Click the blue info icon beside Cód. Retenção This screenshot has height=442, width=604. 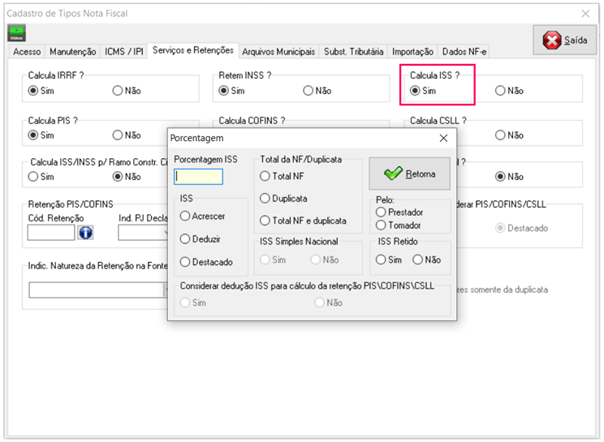pyautogui.click(x=85, y=233)
